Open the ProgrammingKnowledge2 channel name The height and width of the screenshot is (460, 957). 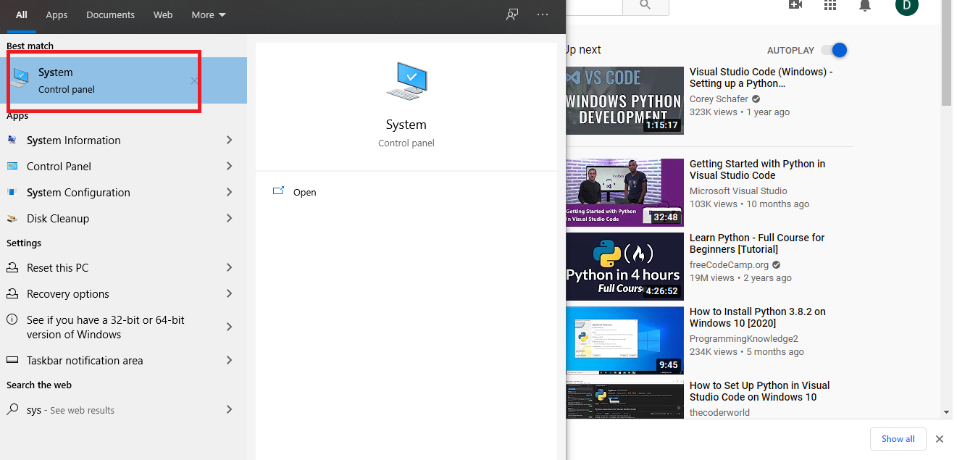coord(743,338)
